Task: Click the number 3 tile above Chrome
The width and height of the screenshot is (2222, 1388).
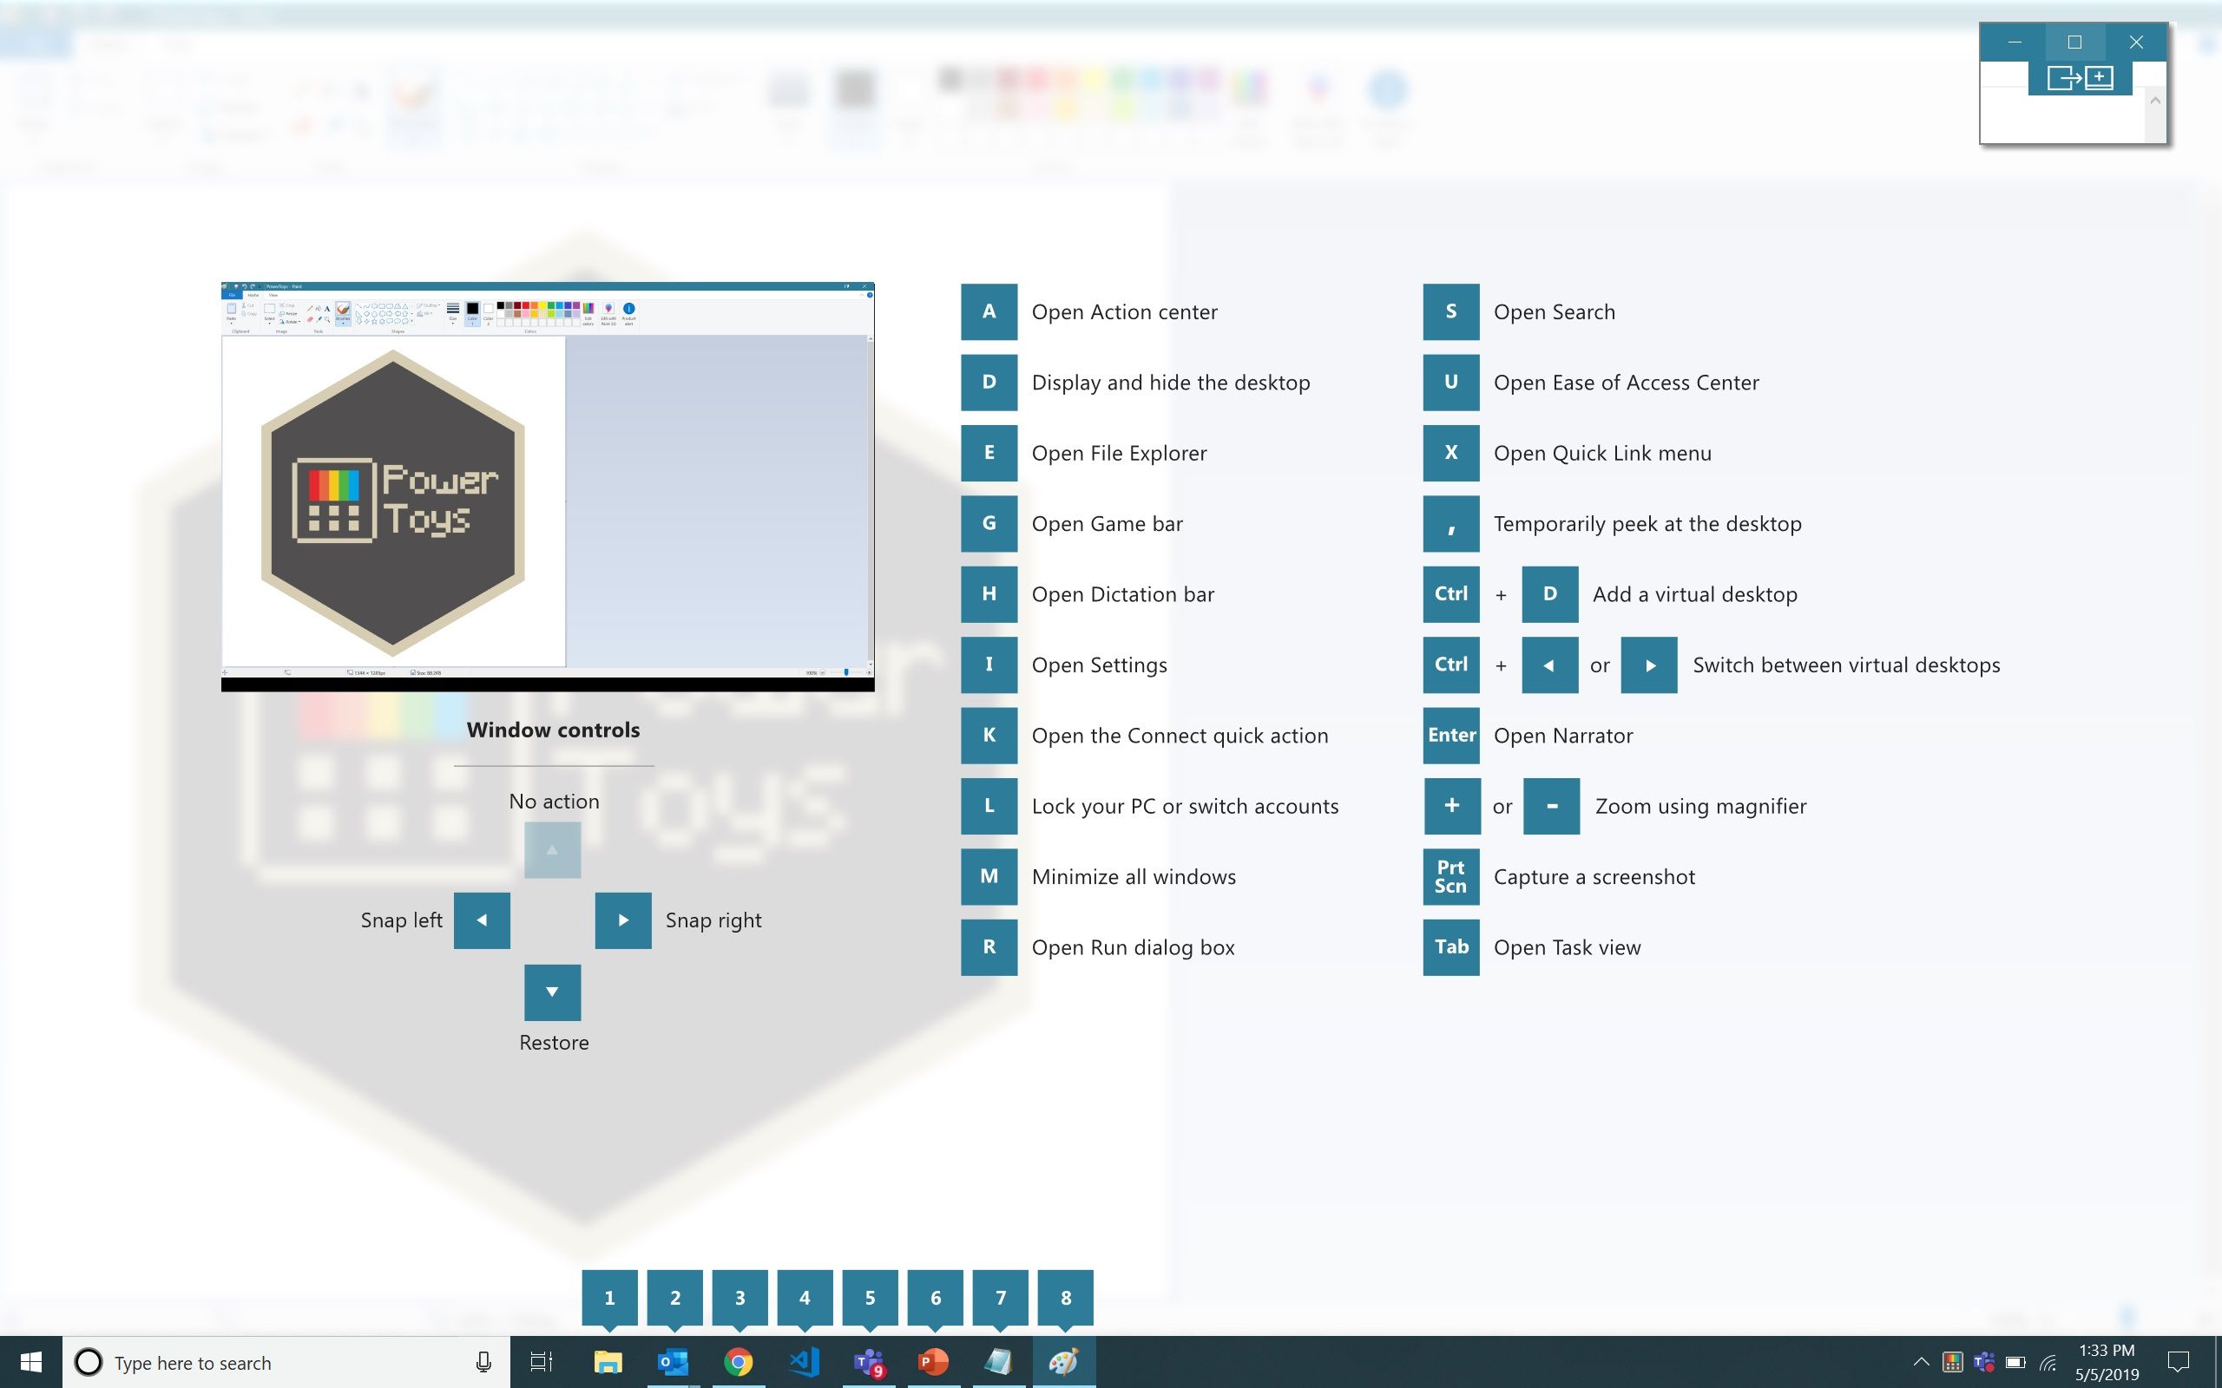Action: click(x=740, y=1298)
